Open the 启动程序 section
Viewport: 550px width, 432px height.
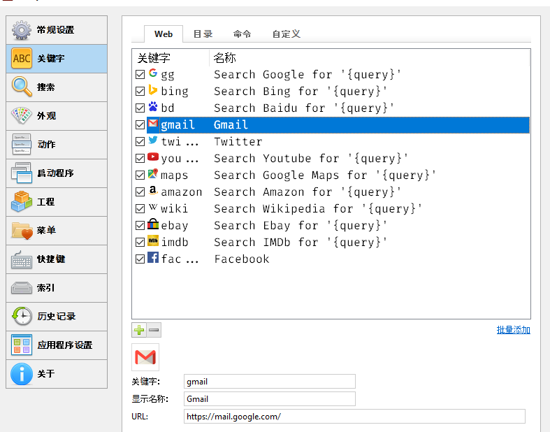[x=57, y=173]
